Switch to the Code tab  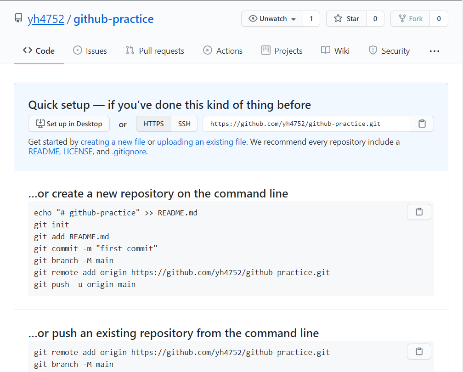(39, 51)
